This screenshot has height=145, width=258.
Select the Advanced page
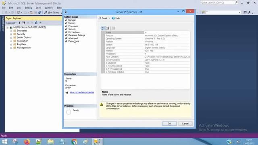click(73, 38)
